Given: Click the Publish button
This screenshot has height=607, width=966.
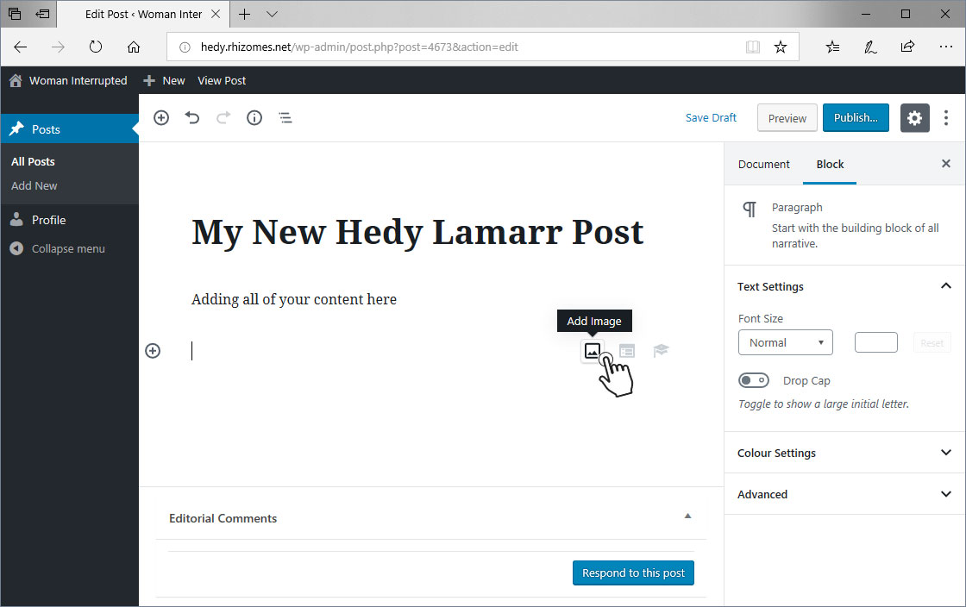Looking at the screenshot, I should 856,117.
